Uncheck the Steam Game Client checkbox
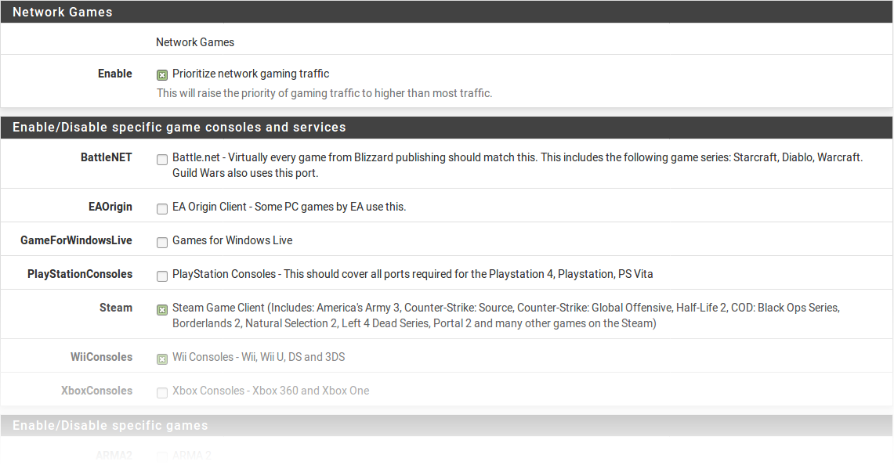This screenshot has height=465, width=894. [162, 310]
